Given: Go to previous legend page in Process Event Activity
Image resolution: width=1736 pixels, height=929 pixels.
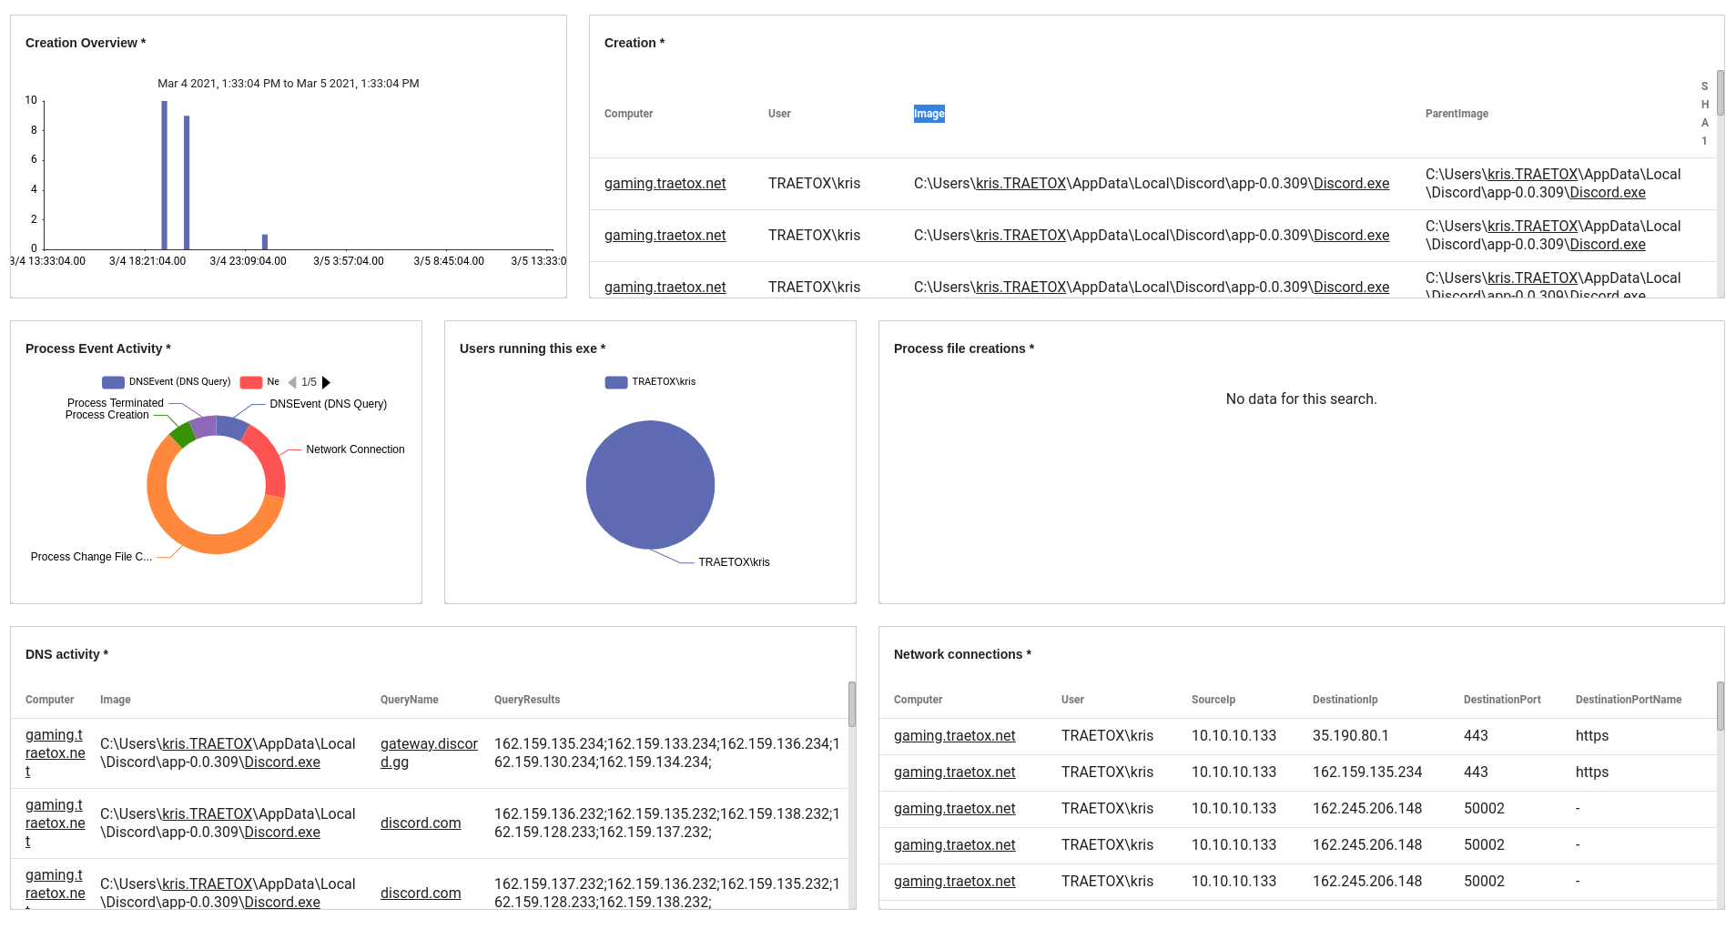Looking at the screenshot, I should (x=292, y=382).
